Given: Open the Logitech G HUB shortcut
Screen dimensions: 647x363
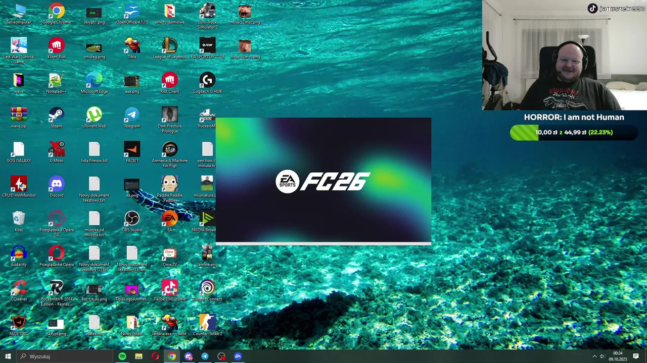Looking at the screenshot, I should point(207,83).
